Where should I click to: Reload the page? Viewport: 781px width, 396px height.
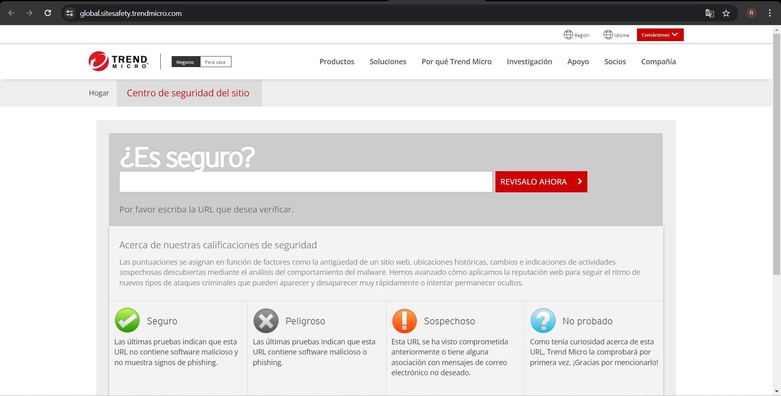[x=48, y=13]
